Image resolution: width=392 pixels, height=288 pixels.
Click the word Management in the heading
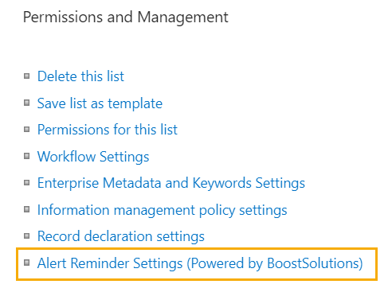(182, 18)
